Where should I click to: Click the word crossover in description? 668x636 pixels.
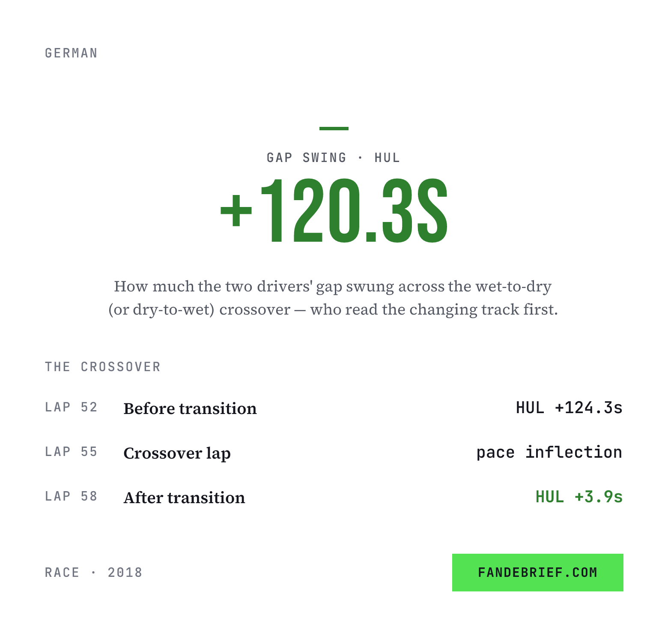[255, 309]
